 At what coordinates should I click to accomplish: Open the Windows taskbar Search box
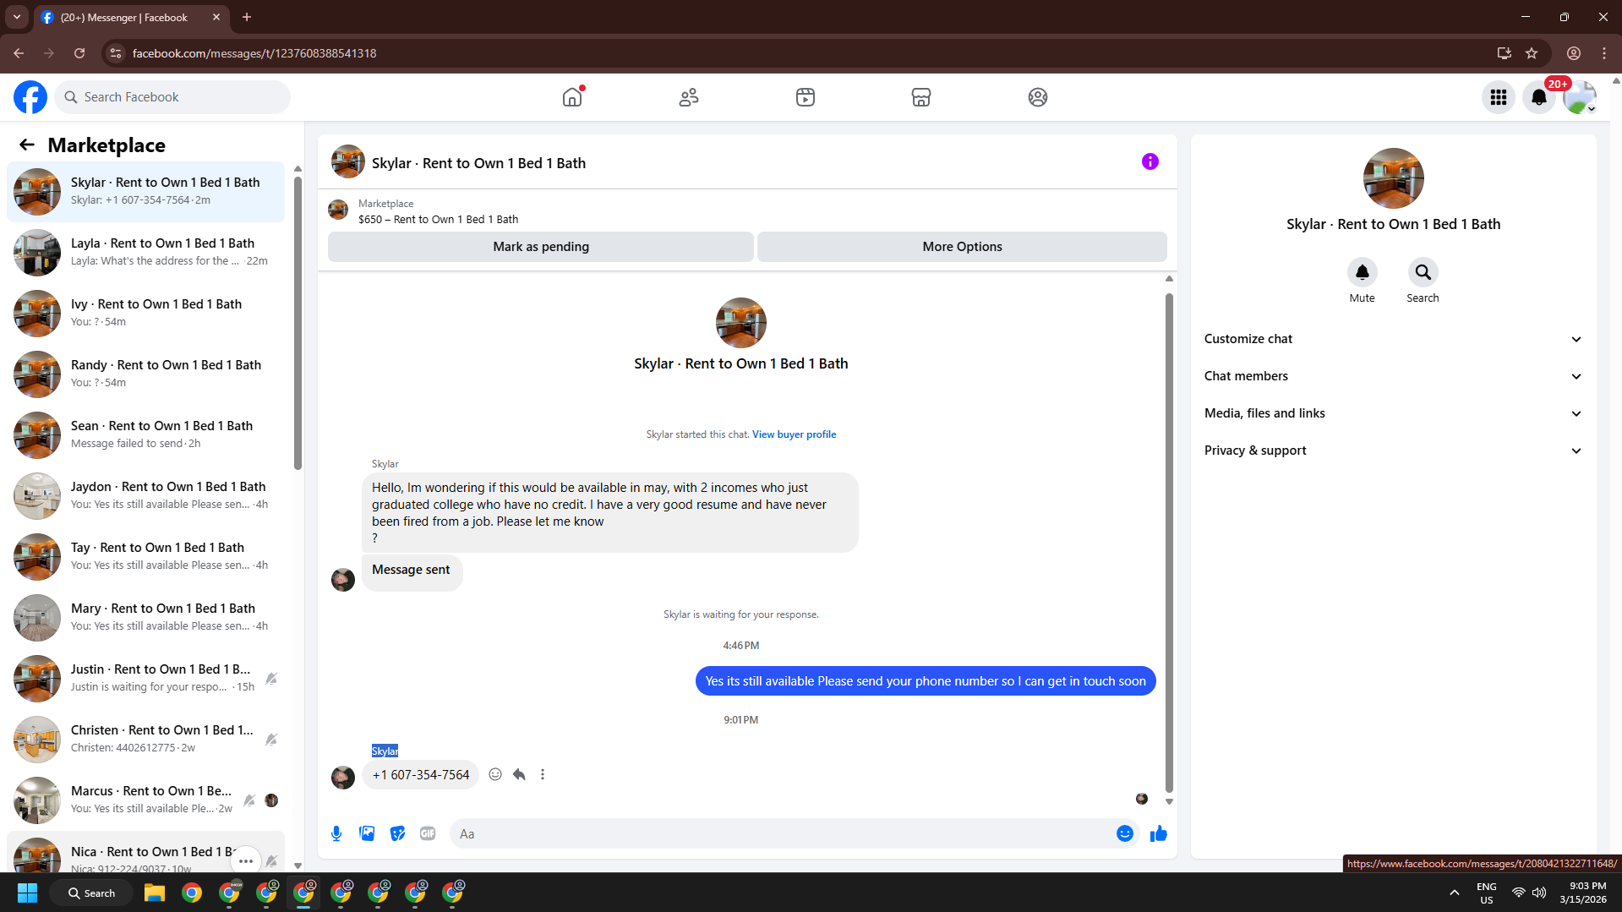(x=92, y=893)
